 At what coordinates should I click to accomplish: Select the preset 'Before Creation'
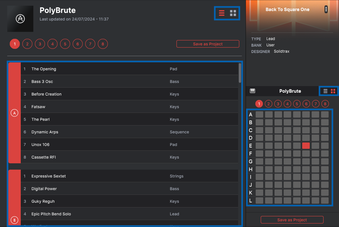129,94
